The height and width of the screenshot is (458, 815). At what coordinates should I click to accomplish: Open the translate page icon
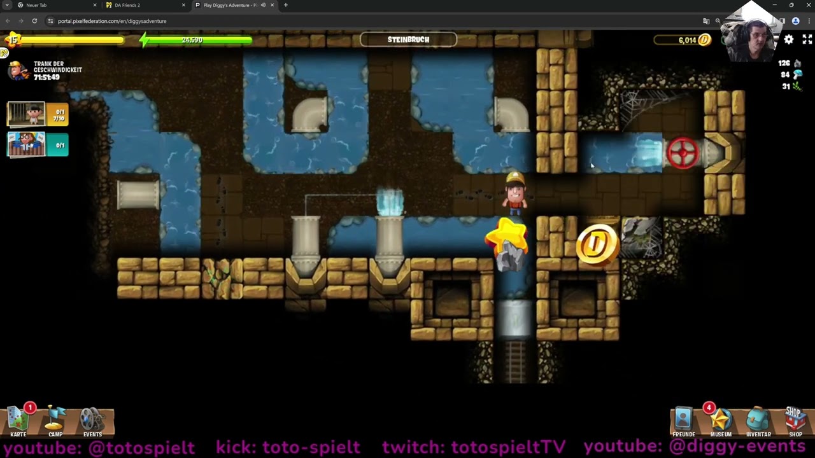pyautogui.click(x=706, y=21)
